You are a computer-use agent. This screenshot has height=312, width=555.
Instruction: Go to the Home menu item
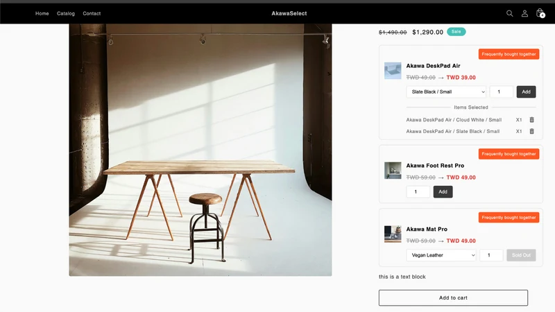coord(42,13)
